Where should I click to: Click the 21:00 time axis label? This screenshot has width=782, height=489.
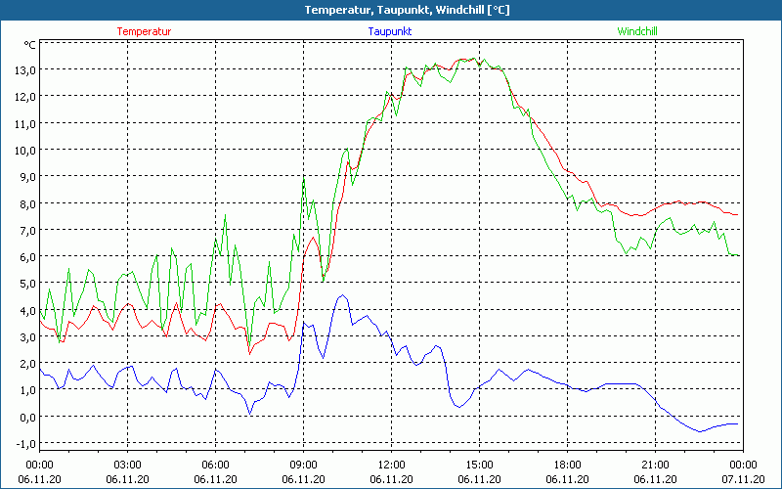coord(655,466)
